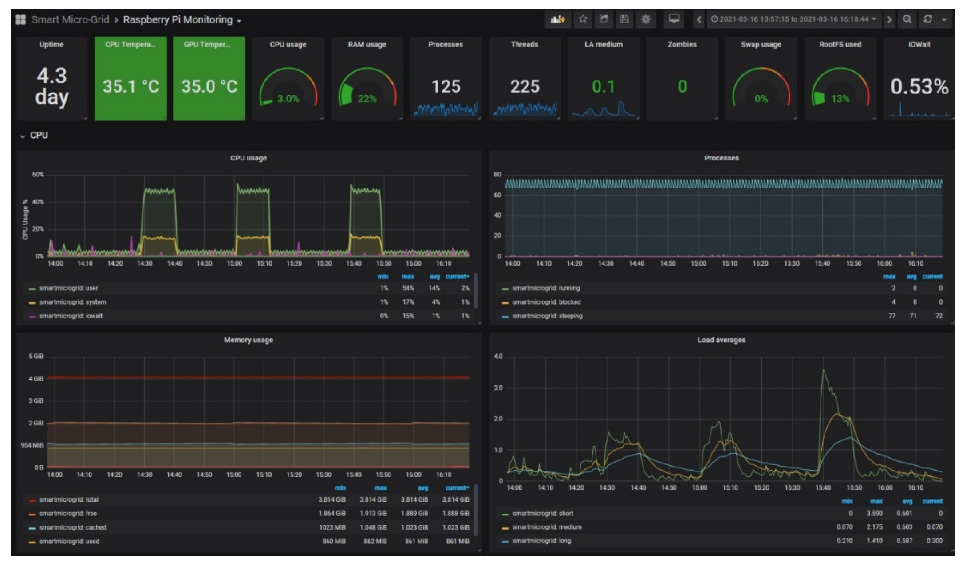The image size is (966, 567).
Task: Toggle the smartmicrogrid: user series
Action: pos(69,288)
